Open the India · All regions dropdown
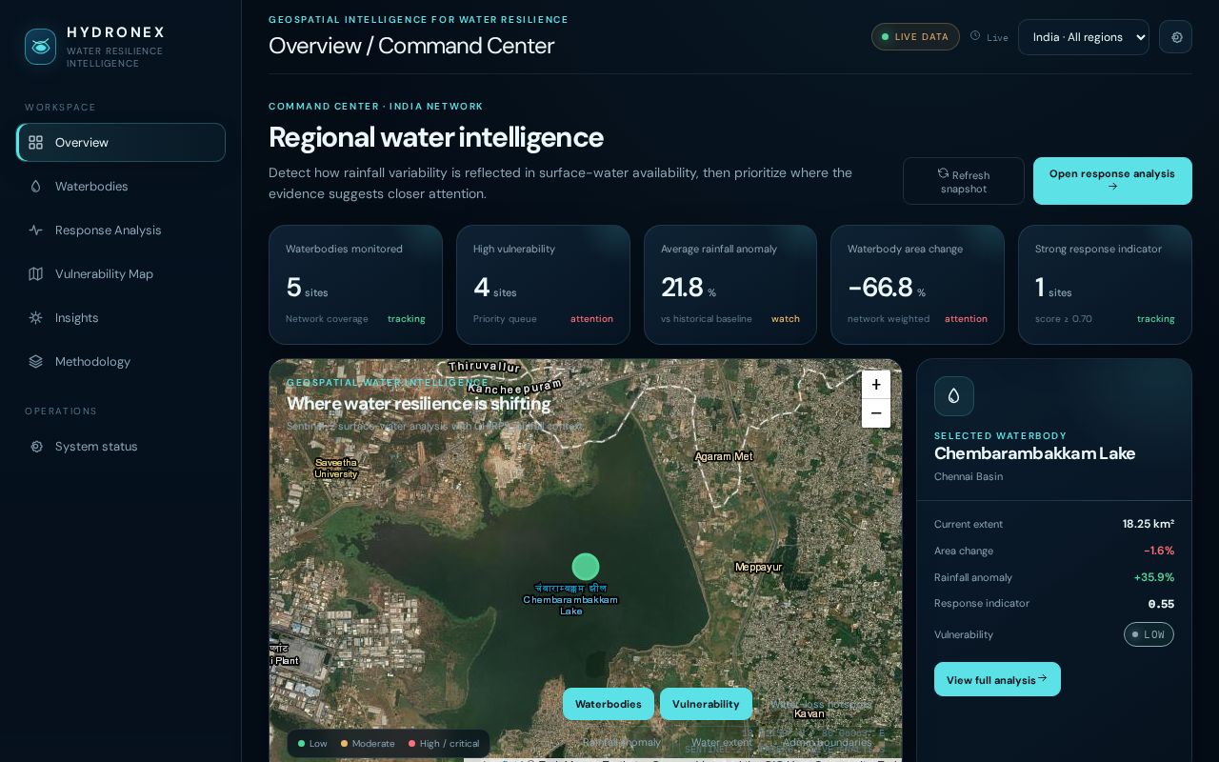 pos(1084,37)
